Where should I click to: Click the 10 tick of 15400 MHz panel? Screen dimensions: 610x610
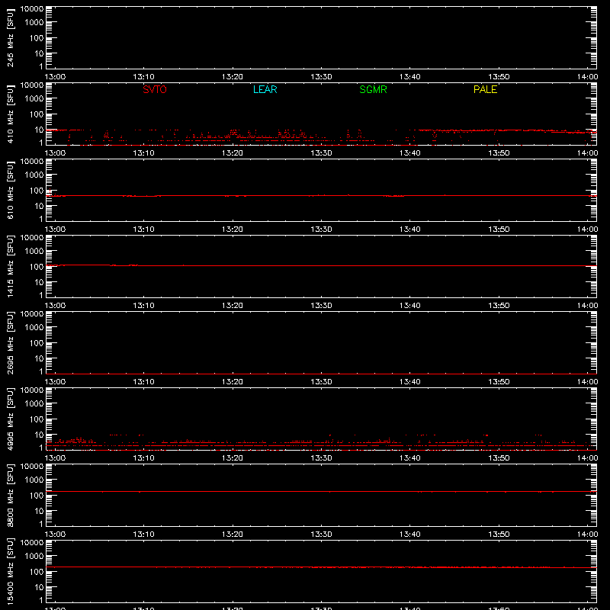pyautogui.click(x=39, y=587)
